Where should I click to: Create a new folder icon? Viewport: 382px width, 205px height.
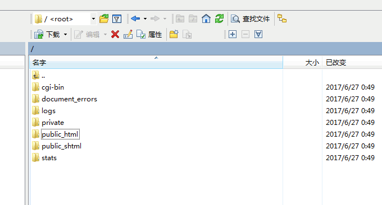click(174, 35)
